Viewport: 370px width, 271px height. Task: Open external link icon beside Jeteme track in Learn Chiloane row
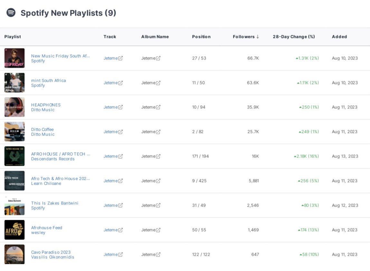click(120, 181)
